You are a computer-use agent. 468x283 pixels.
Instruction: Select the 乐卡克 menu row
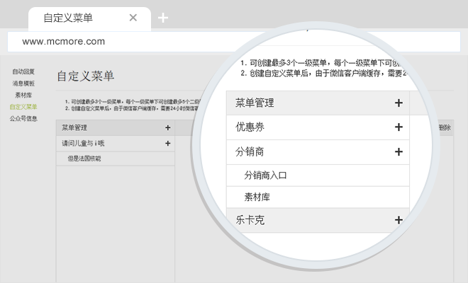point(312,220)
